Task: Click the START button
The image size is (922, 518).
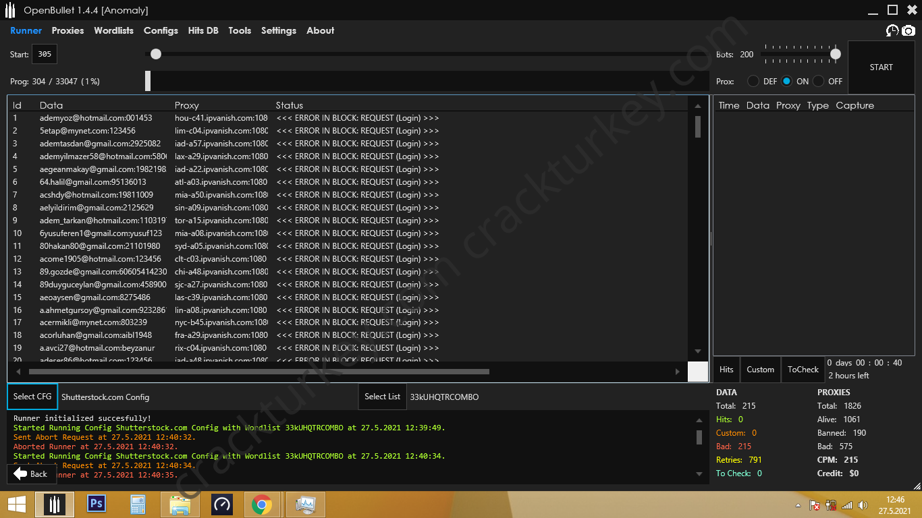Action: click(882, 67)
